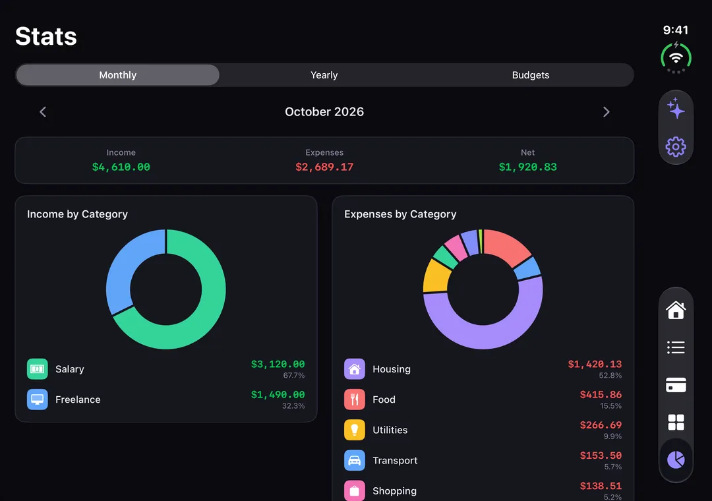Open the categories grid icon
The image size is (712, 501).
pyautogui.click(x=676, y=422)
